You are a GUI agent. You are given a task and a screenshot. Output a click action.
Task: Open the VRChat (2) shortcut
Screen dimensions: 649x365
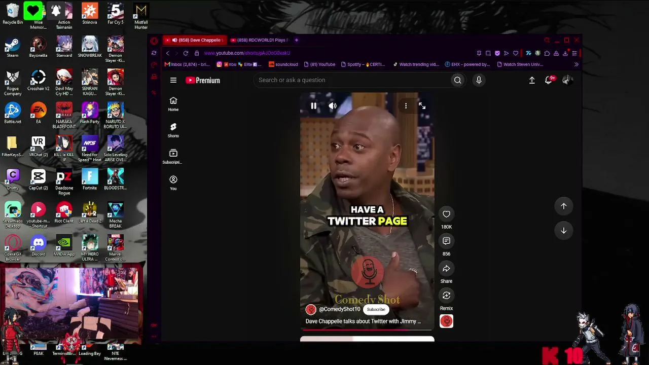point(39,147)
